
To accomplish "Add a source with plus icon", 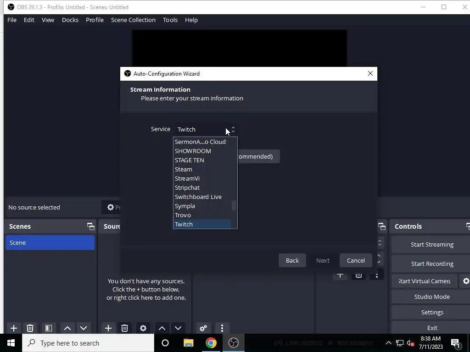I will click(x=108, y=328).
